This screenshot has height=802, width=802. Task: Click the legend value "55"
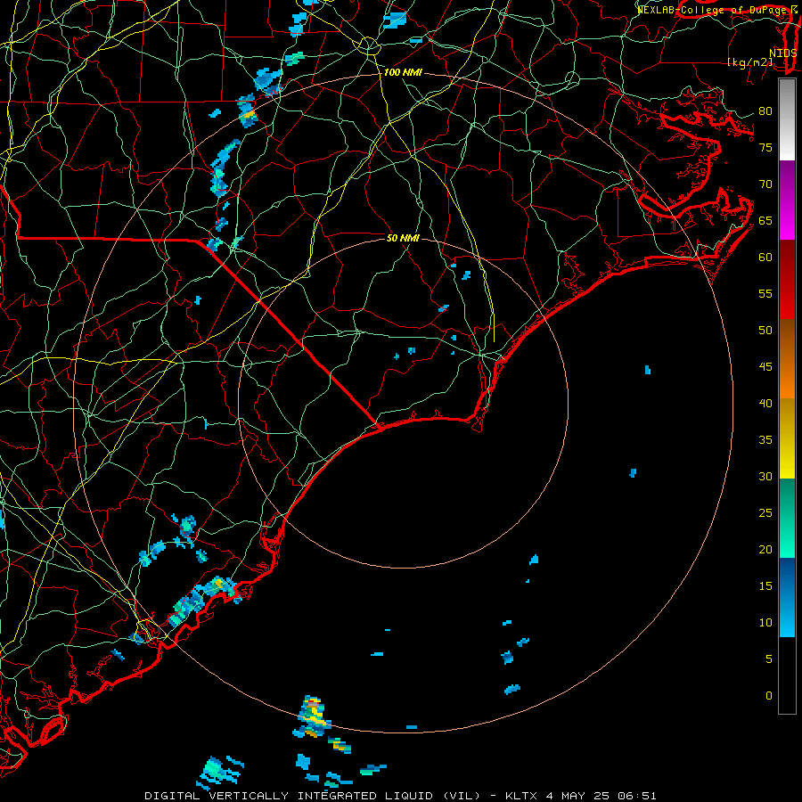point(765,293)
